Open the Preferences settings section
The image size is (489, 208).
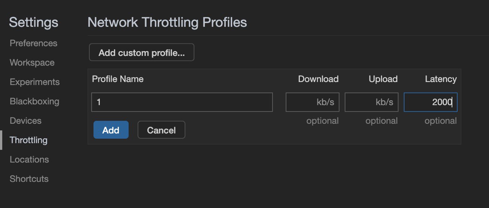point(34,43)
